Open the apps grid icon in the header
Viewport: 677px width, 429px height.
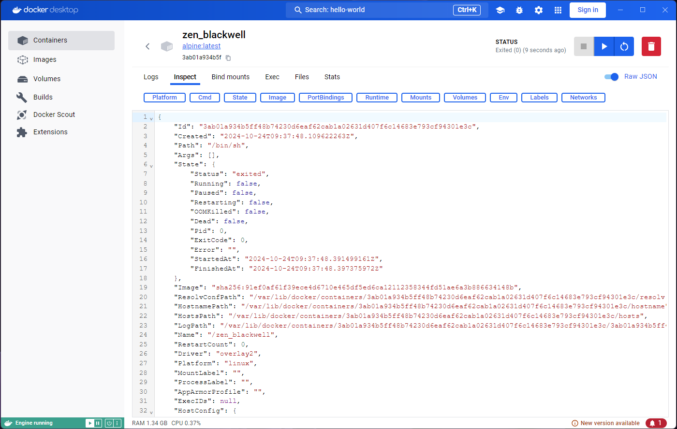coord(558,10)
